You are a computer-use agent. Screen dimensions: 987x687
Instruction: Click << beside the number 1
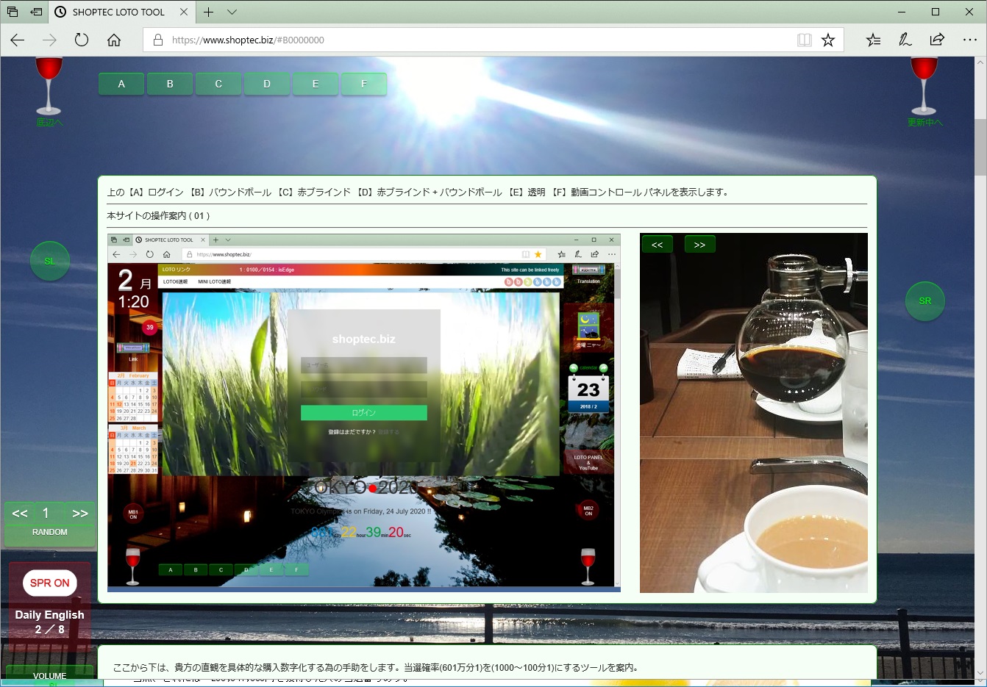[20, 514]
